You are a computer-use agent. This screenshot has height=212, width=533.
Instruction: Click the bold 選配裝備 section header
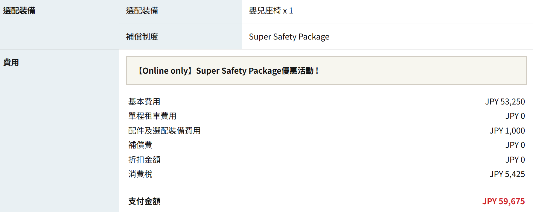point(19,11)
